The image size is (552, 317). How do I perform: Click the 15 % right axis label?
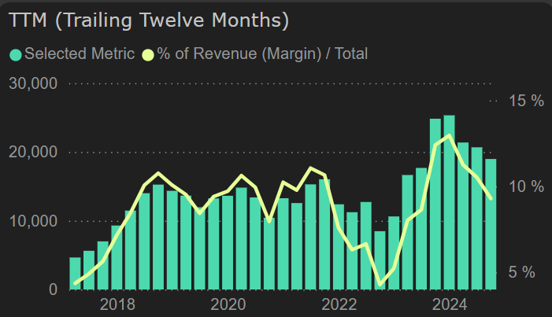[527, 101]
